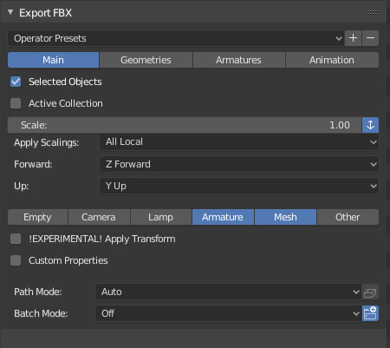Click the Forward label

click(x=33, y=164)
